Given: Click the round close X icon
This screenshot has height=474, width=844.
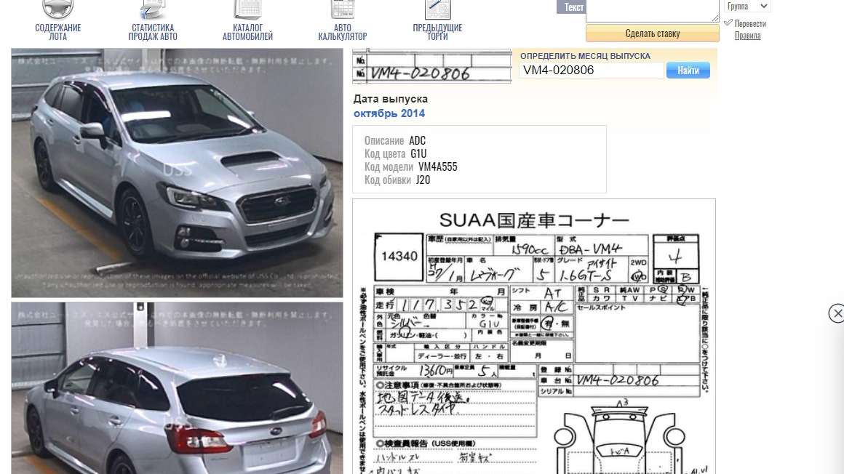Looking at the screenshot, I should point(837,313).
